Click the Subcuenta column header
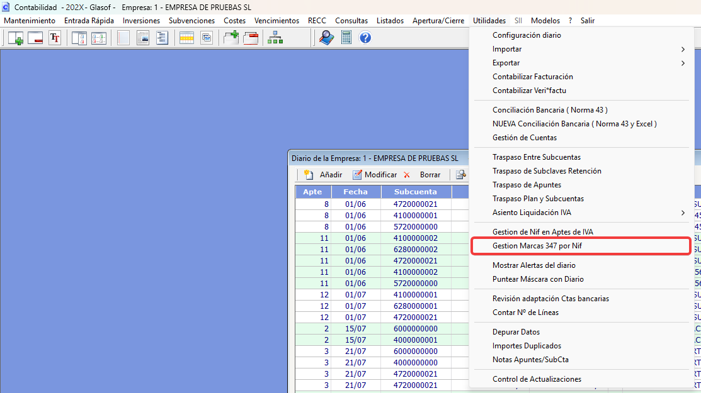Screen dimensions: 701x393 [x=416, y=192]
